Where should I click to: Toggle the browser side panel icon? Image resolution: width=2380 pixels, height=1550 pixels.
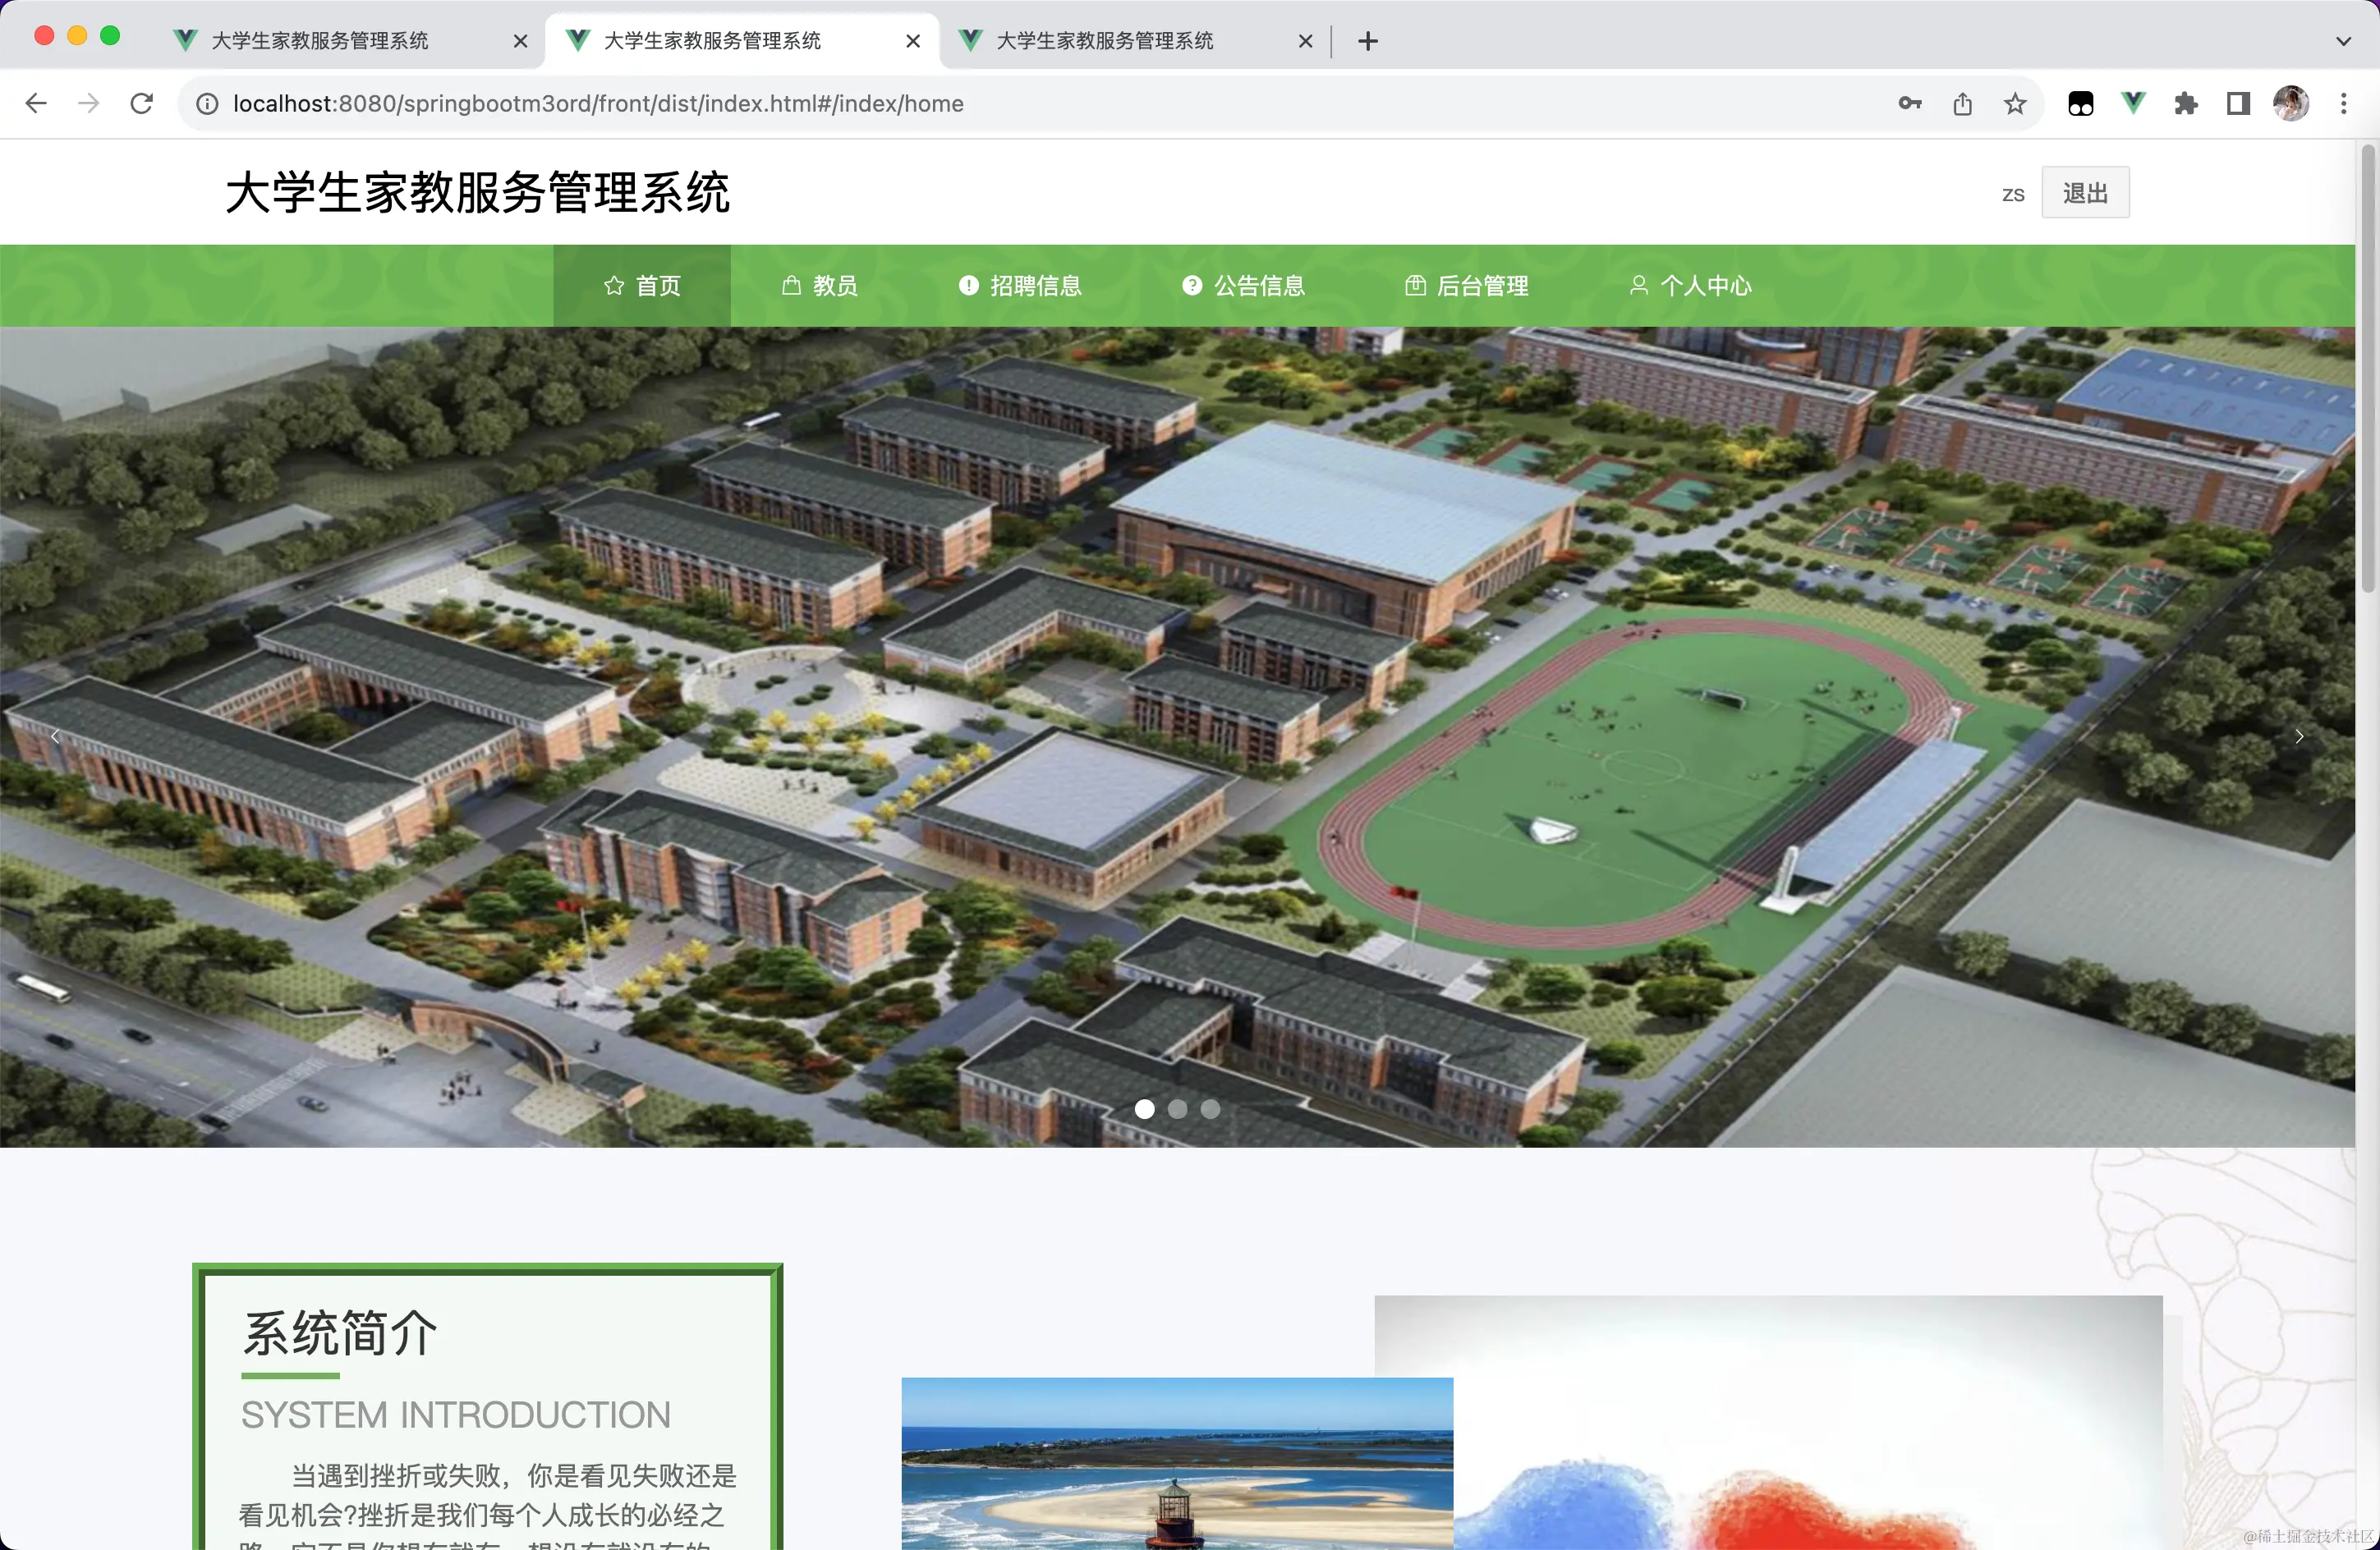pos(2238,104)
